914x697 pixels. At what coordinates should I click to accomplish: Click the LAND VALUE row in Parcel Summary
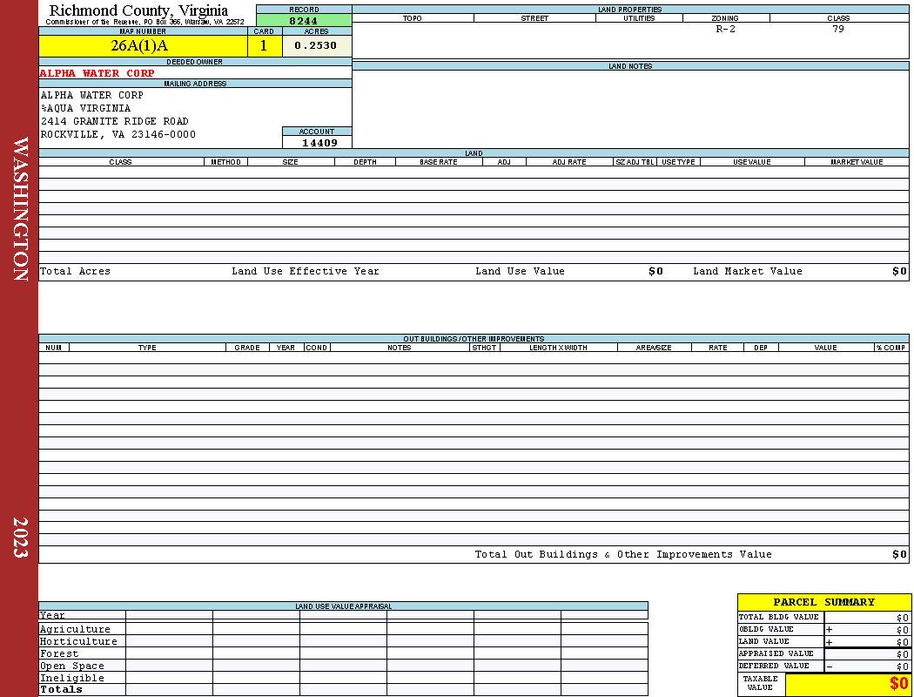pos(823,641)
